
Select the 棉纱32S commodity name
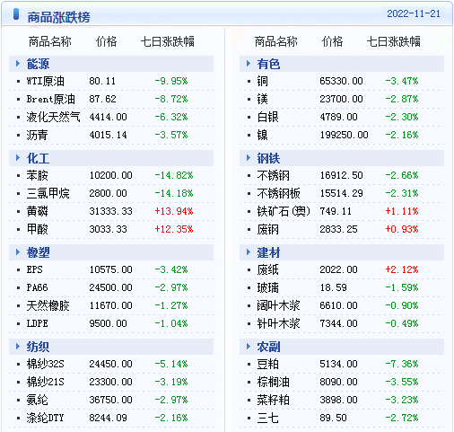(45, 364)
